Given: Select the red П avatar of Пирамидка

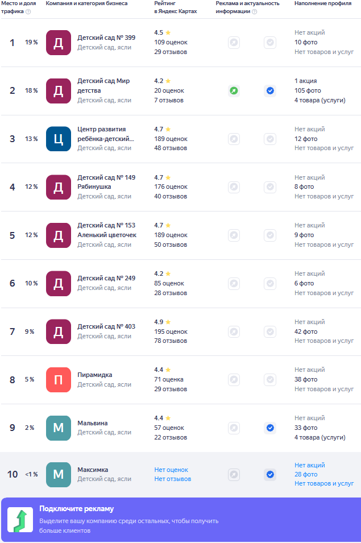Looking at the screenshot, I should click(59, 380).
